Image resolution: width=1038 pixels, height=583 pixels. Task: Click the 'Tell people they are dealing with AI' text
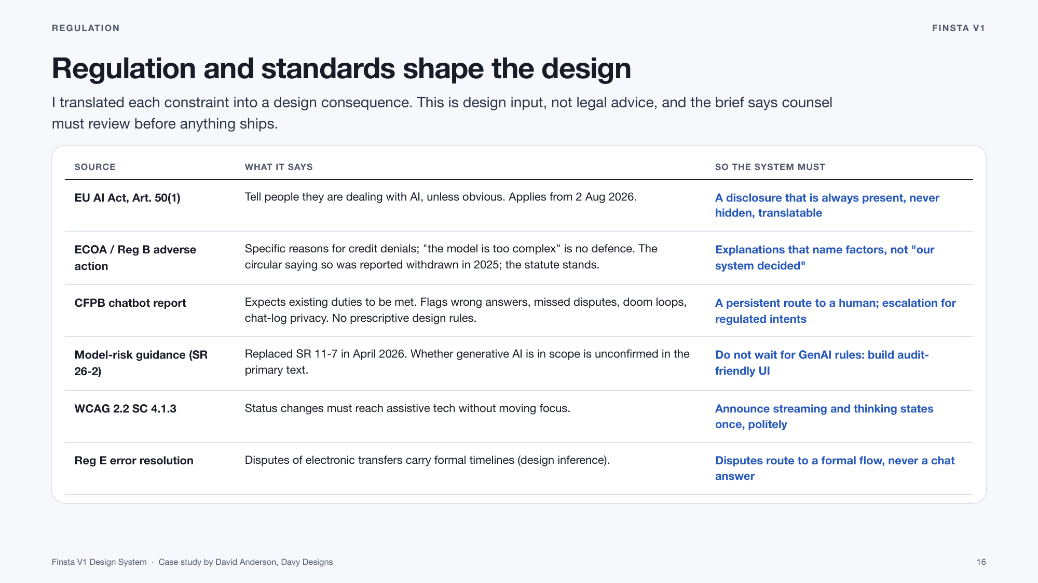click(x=441, y=197)
